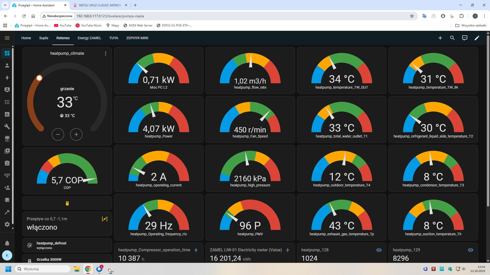Switch to the Energy ZAMEL tab
Screen dimensions: 490x275
tap(89, 38)
